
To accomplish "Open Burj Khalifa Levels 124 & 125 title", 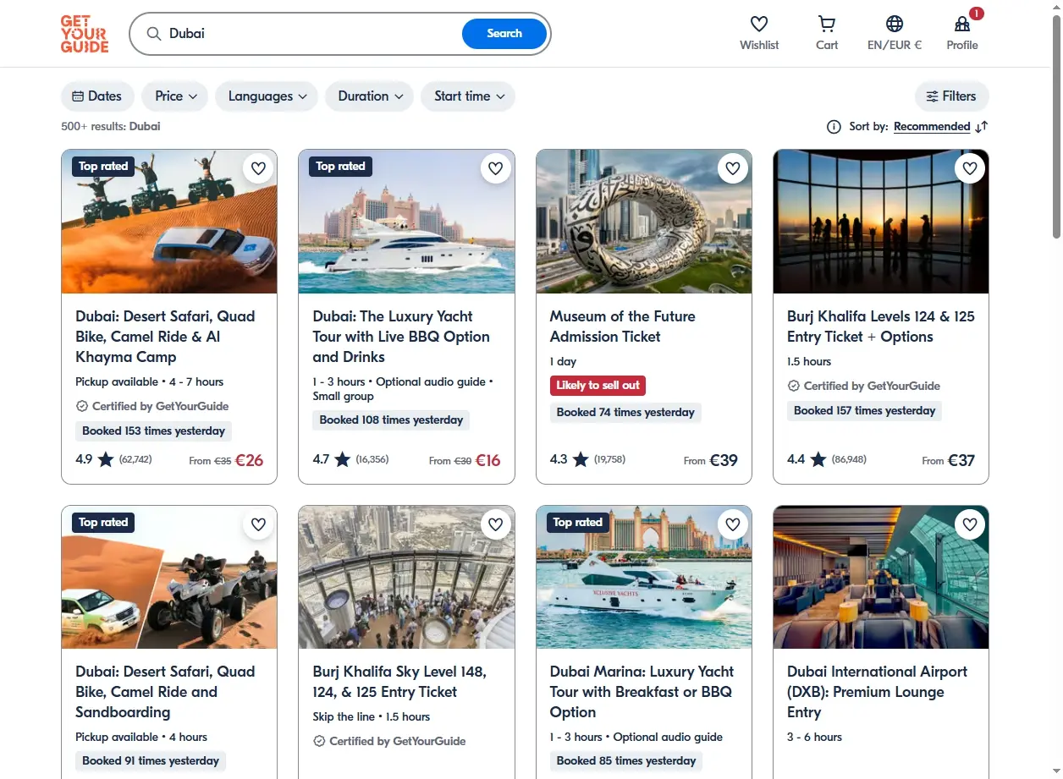I will (x=880, y=326).
